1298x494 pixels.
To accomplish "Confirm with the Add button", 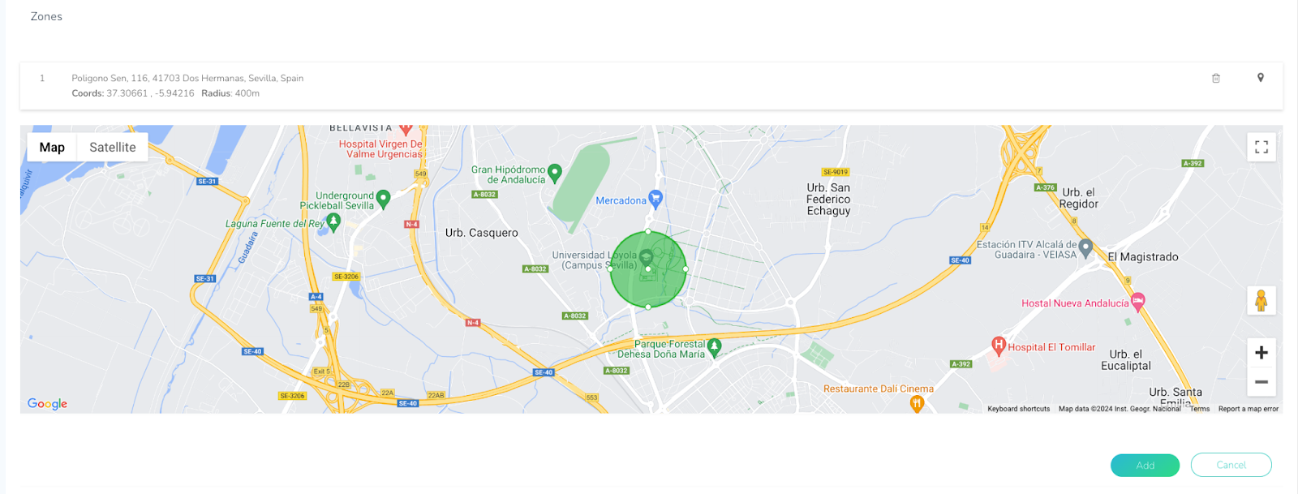I will (1145, 465).
